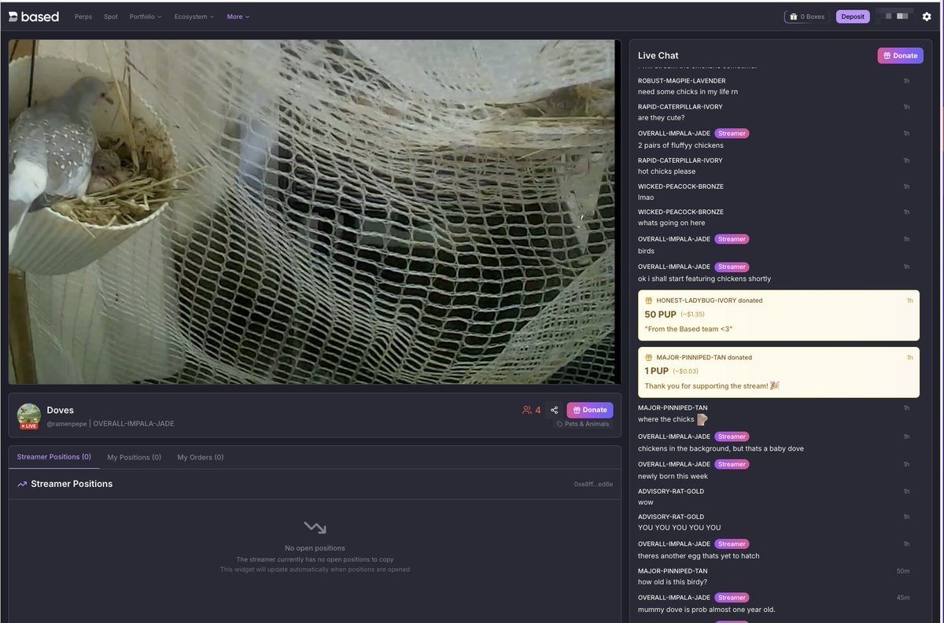
Task: Click the trend icon next to Streamer Positions heading
Action: [x=22, y=485]
